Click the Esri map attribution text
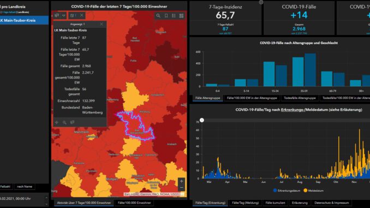 coord(153,194)
